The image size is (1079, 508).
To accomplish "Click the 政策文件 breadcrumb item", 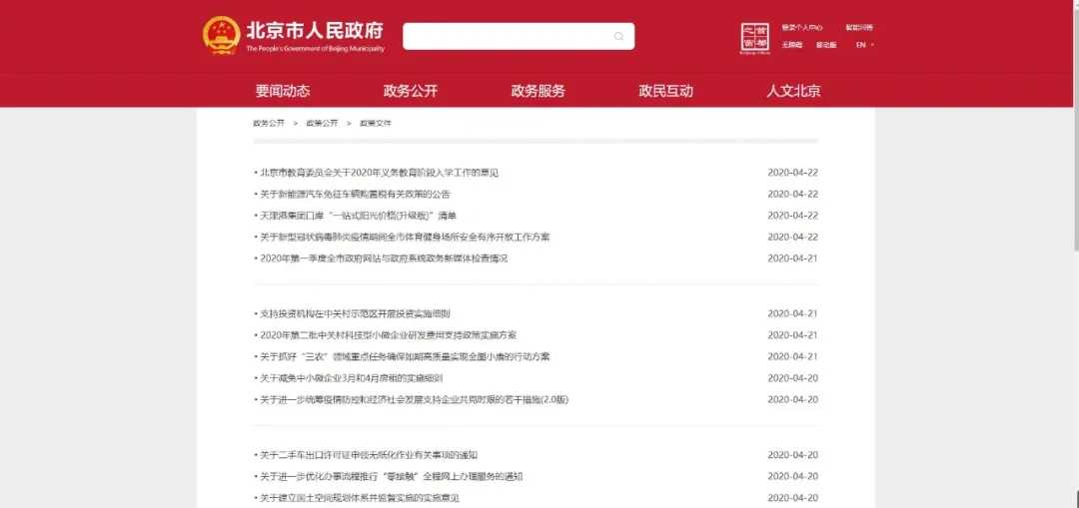I will pos(376,123).
